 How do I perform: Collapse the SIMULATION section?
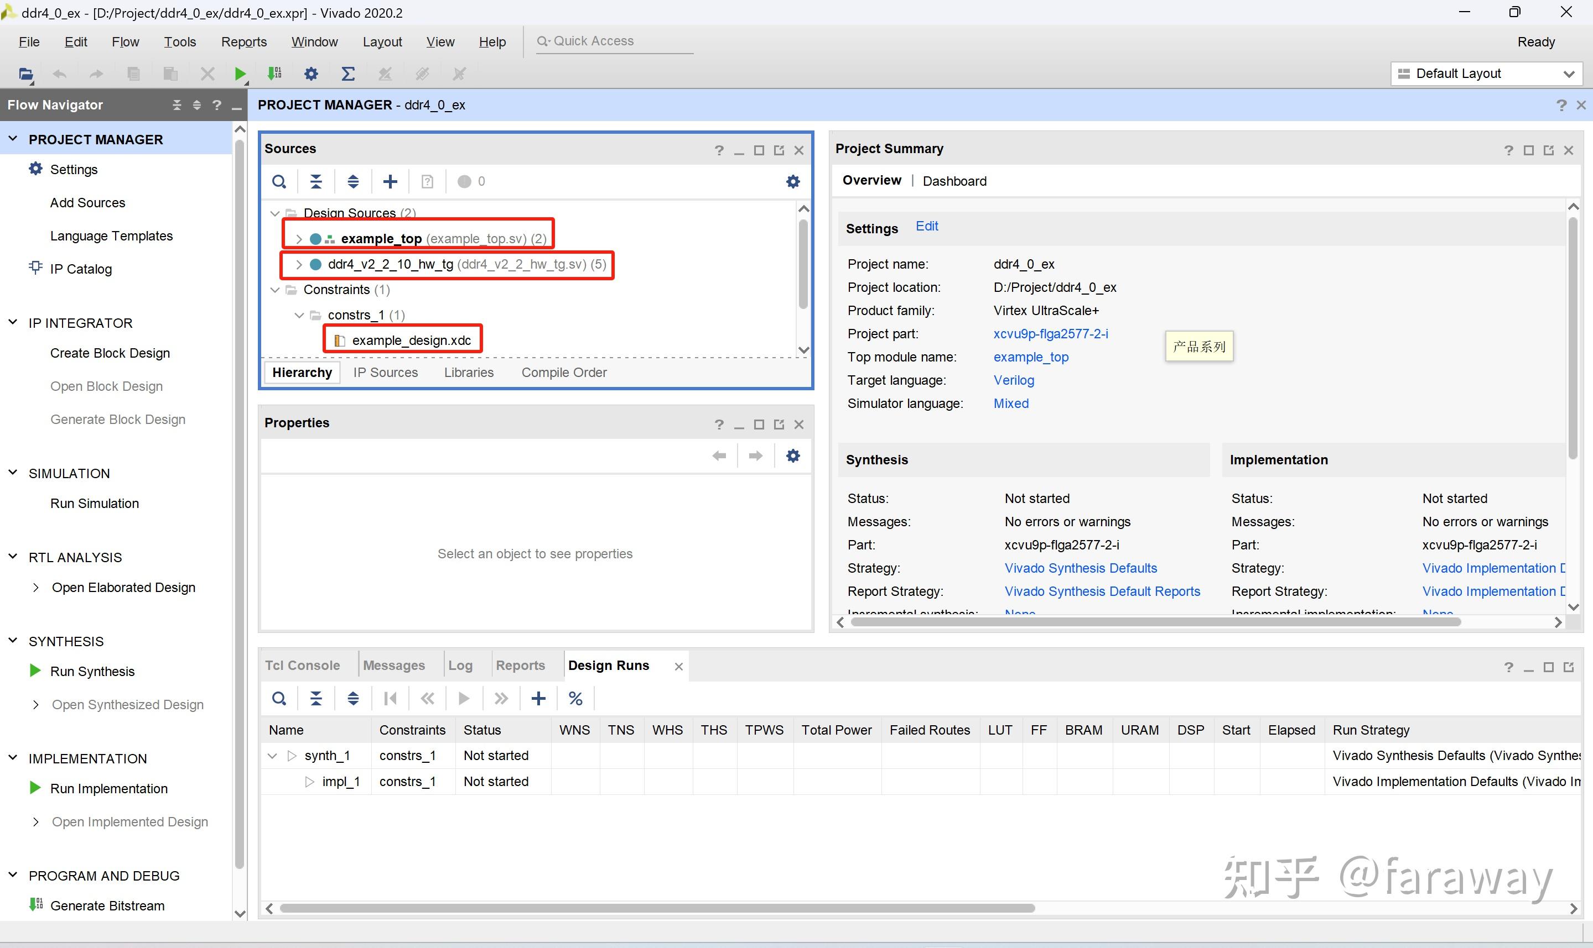(x=13, y=473)
